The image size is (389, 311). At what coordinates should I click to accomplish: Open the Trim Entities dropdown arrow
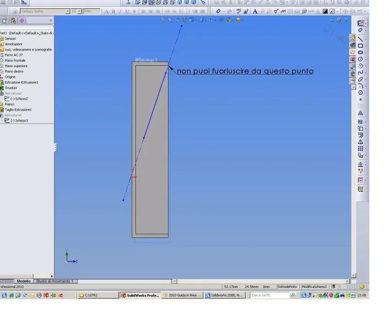pos(366,122)
